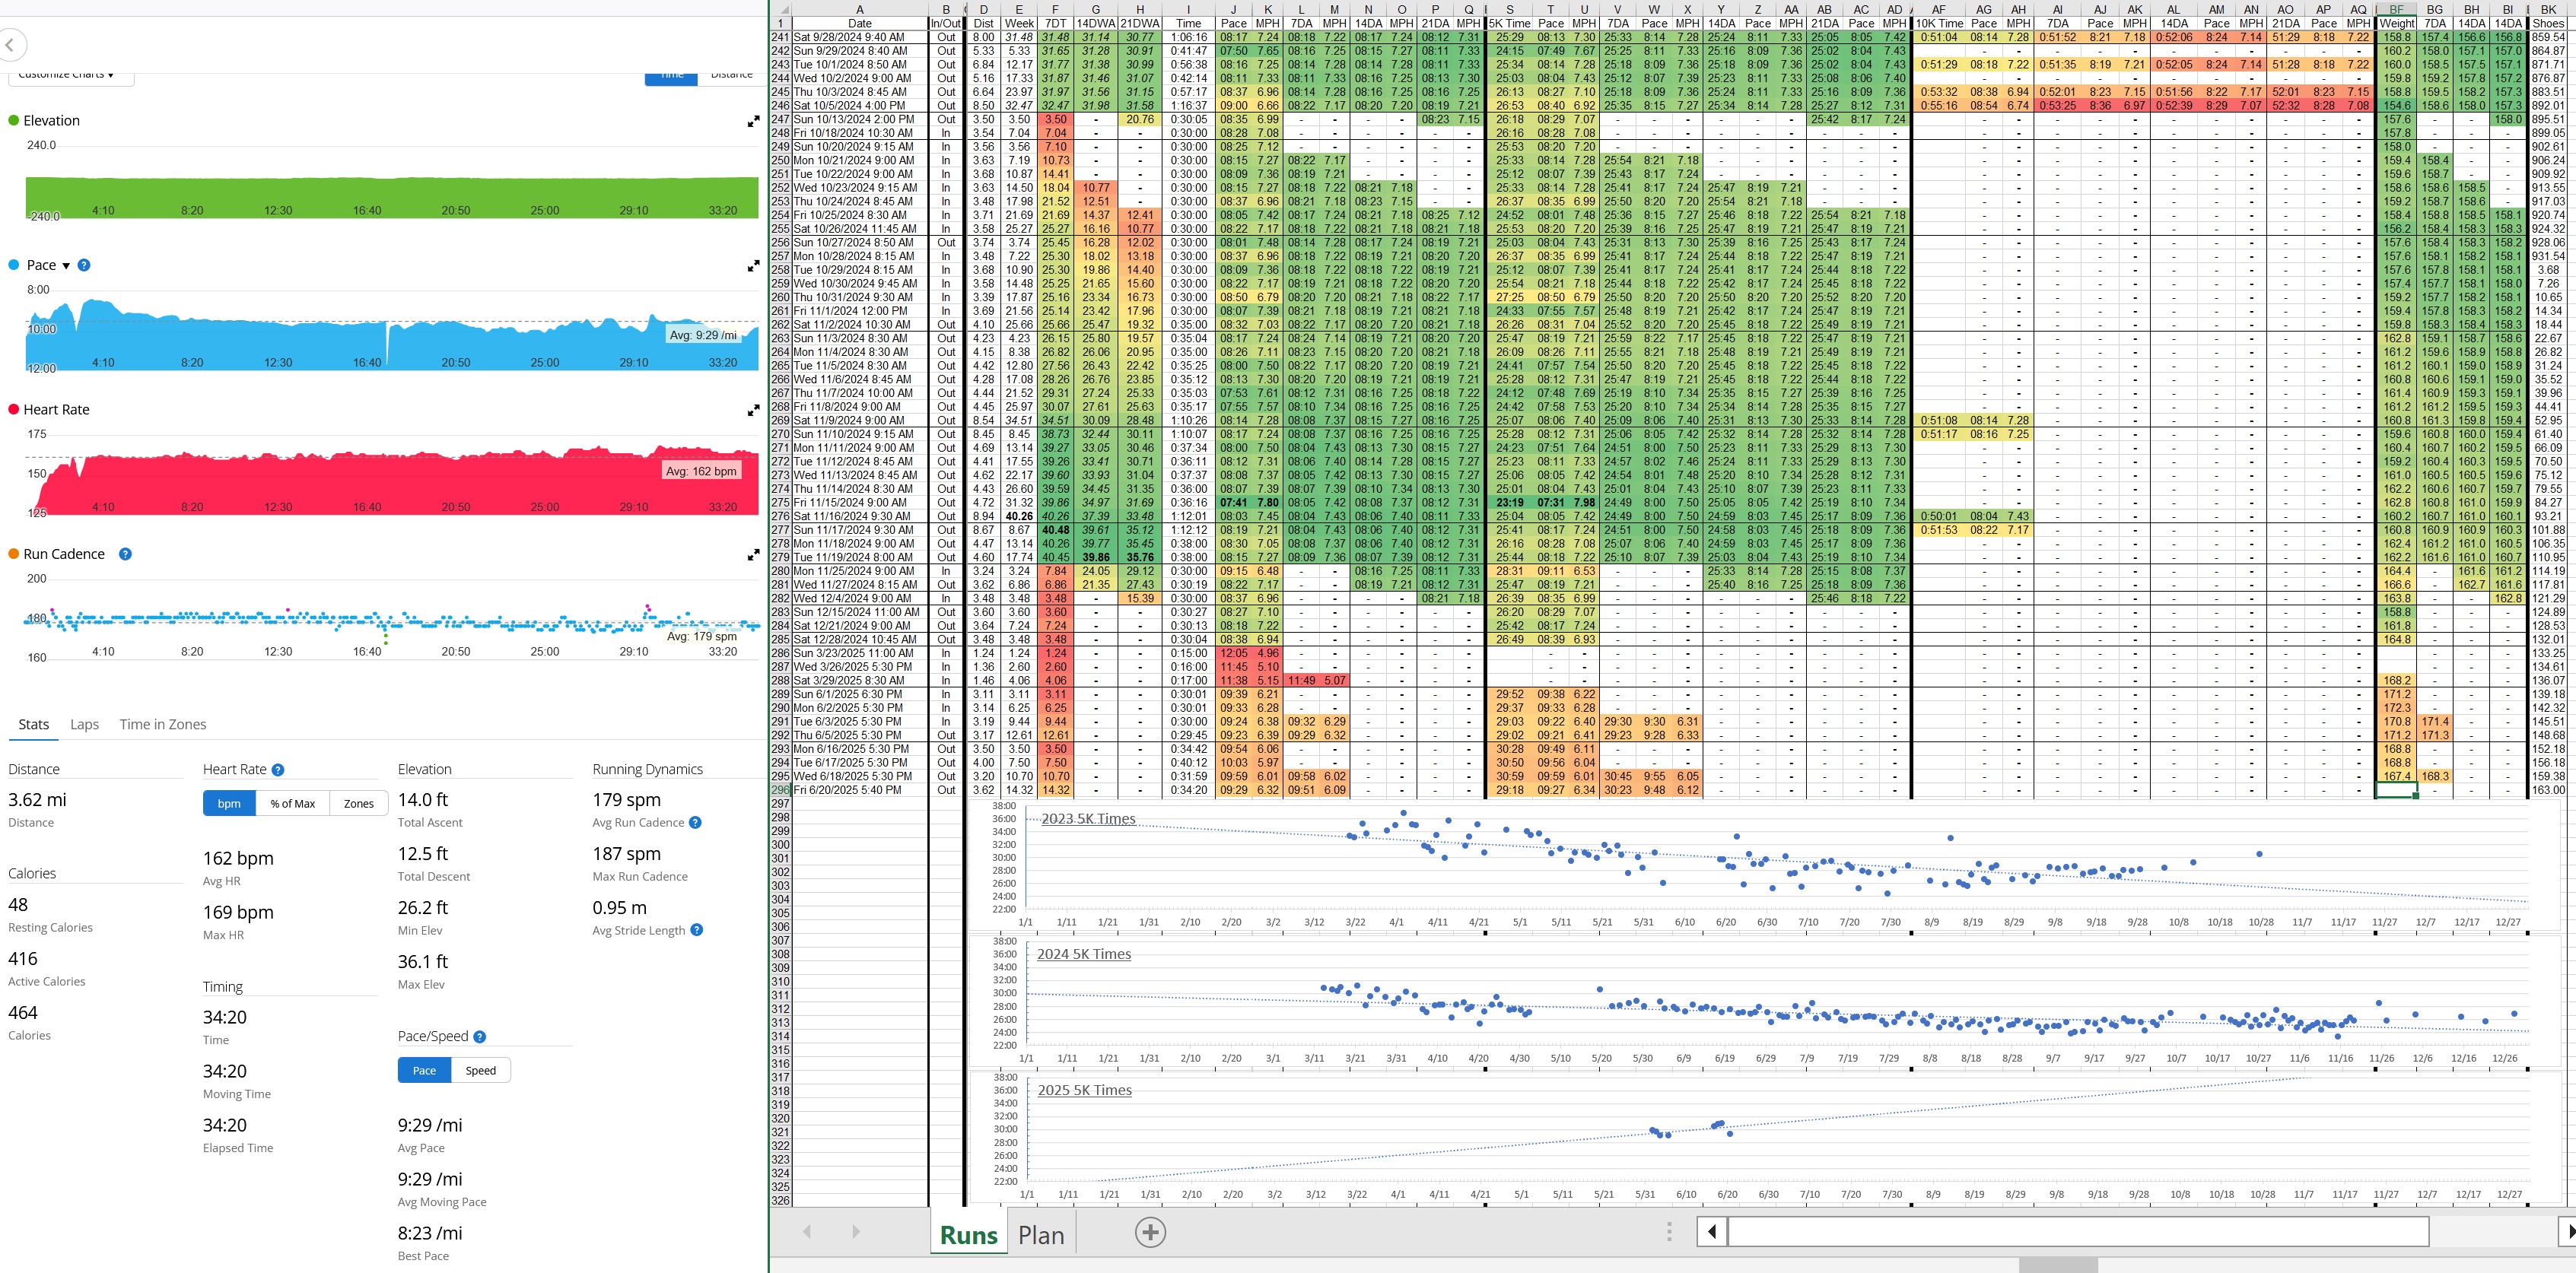Click the 0.95 m stride length value
The image size is (2576, 1273).
[619, 907]
